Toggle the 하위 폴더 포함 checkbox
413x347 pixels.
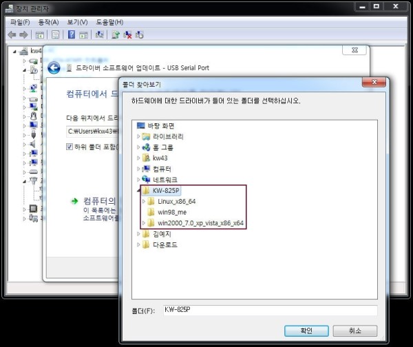69,147
